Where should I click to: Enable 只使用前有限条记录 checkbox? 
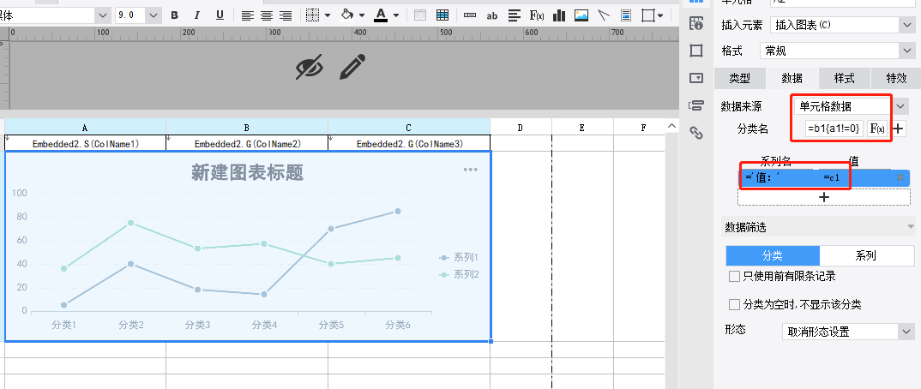coord(734,277)
